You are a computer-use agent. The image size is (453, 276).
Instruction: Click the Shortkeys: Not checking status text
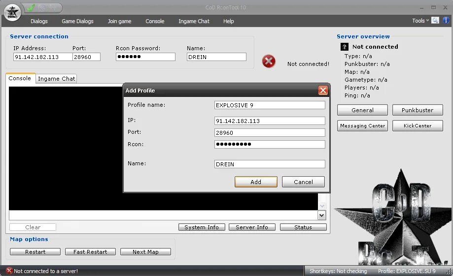[x=338, y=271]
